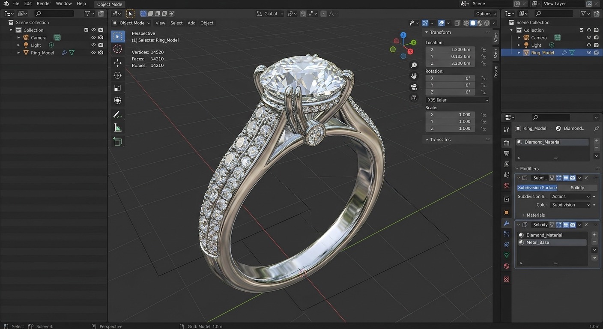Open the Render properties tab icon

pyautogui.click(x=507, y=143)
